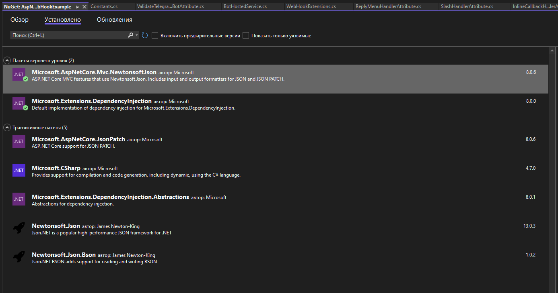
Task: Close the NuGet AspN...bHookExample tab
Action: click(x=84, y=7)
